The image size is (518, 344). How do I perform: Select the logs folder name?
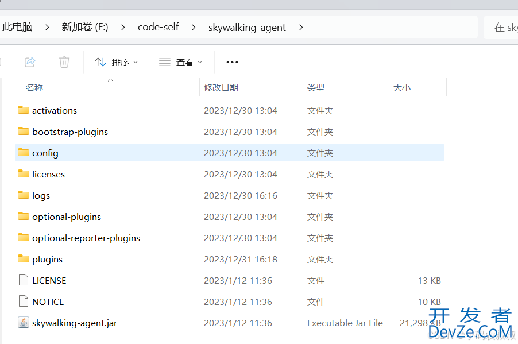point(41,196)
